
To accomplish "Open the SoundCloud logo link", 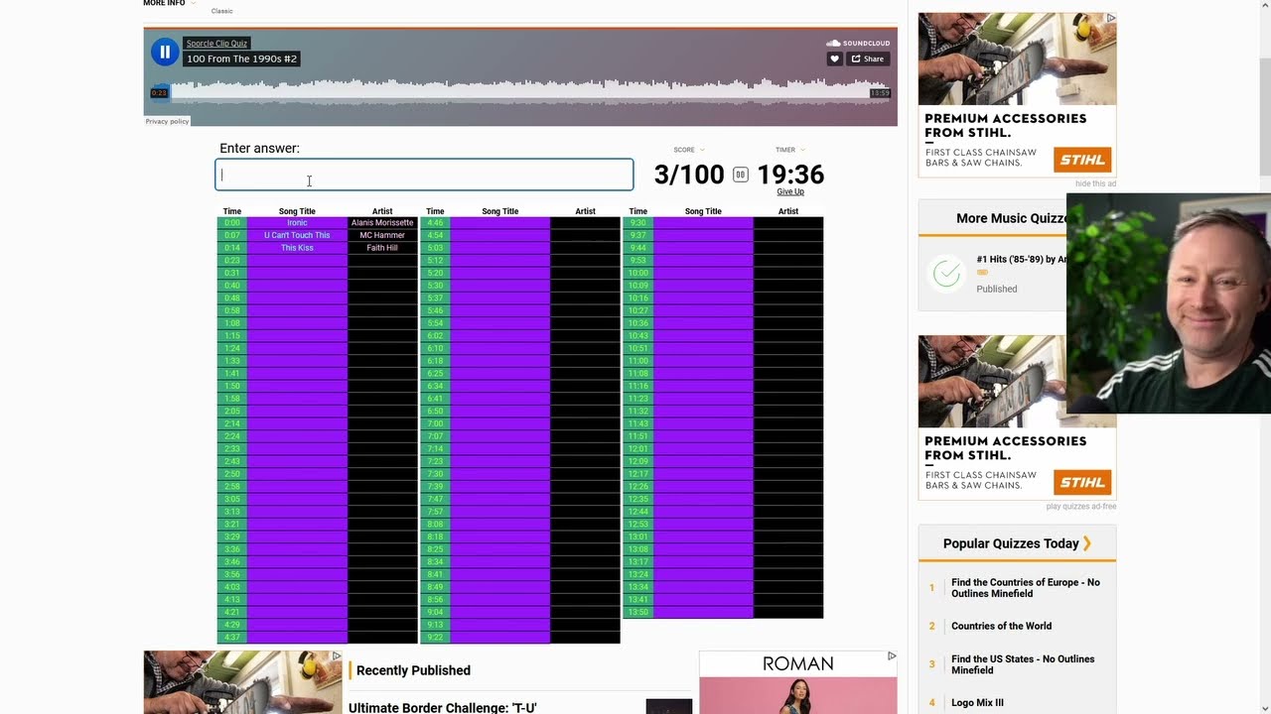I will (858, 44).
